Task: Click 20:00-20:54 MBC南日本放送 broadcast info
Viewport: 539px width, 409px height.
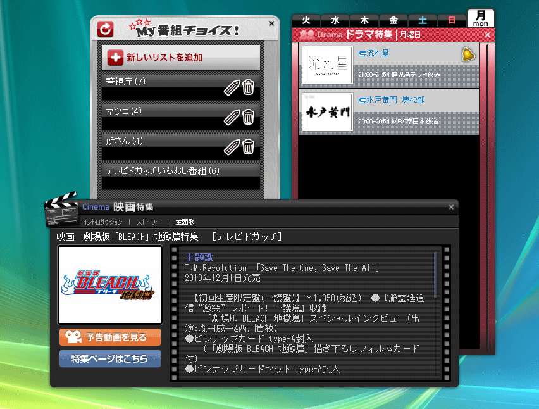Action: 399,122
